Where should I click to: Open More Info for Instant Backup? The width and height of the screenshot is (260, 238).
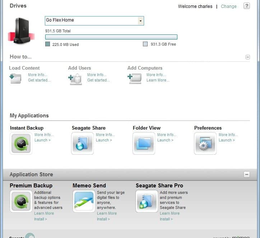(44, 135)
